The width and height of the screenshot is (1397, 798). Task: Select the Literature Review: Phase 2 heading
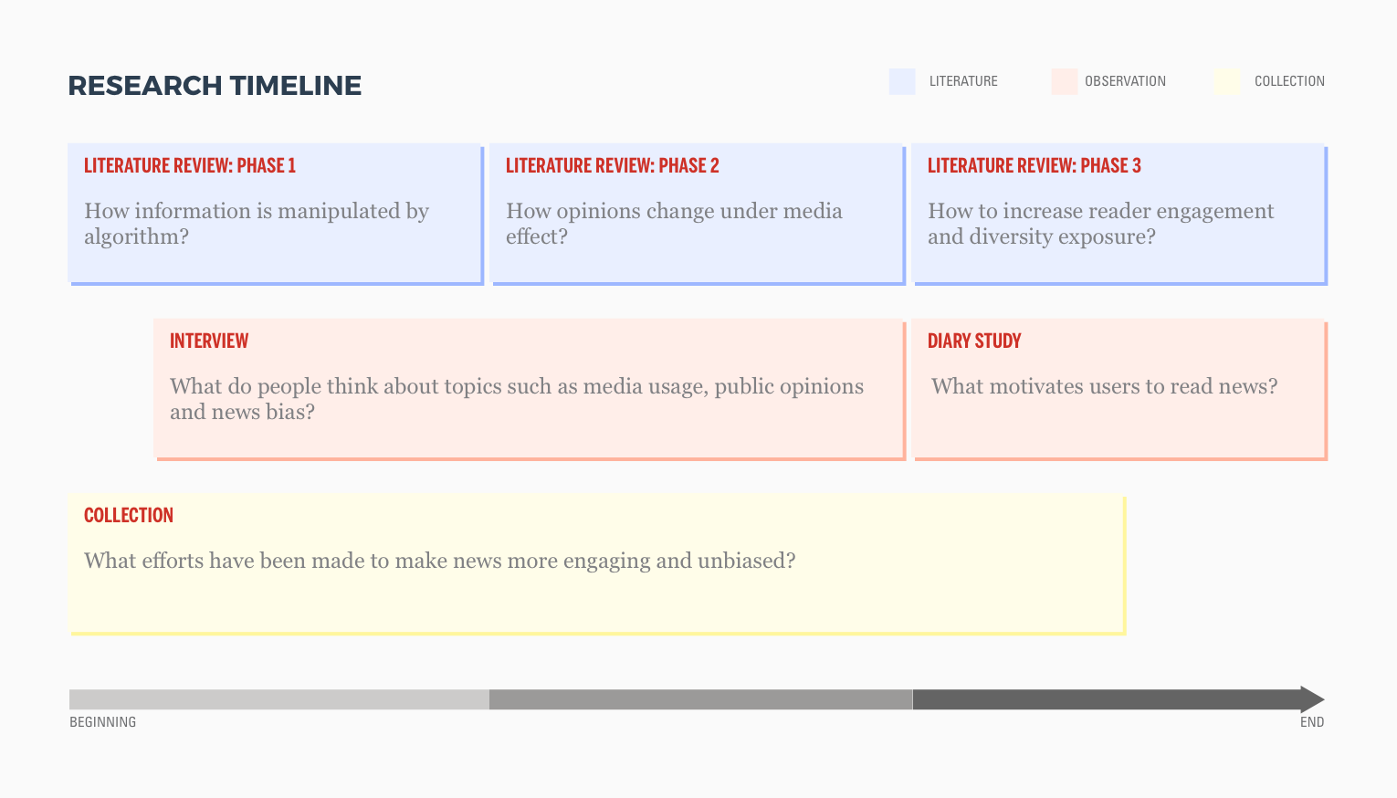612,165
